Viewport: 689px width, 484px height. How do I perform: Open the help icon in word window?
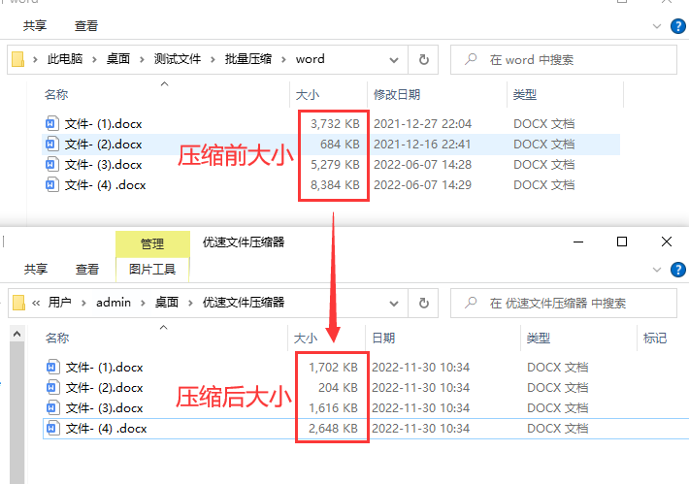coord(678,26)
